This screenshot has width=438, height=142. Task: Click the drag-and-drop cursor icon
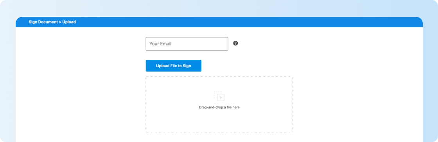click(219, 96)
